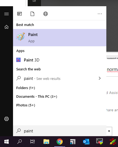Open Outlook from the taskbar

(86, 142)
